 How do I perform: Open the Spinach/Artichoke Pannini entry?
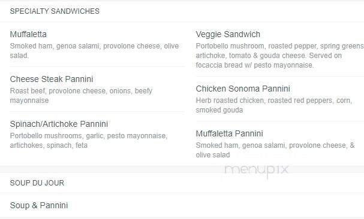[x=59, y=124]
